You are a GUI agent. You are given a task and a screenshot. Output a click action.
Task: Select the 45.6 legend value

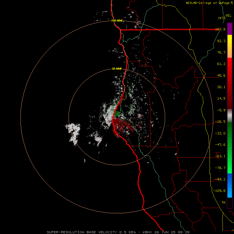[221, 75]
